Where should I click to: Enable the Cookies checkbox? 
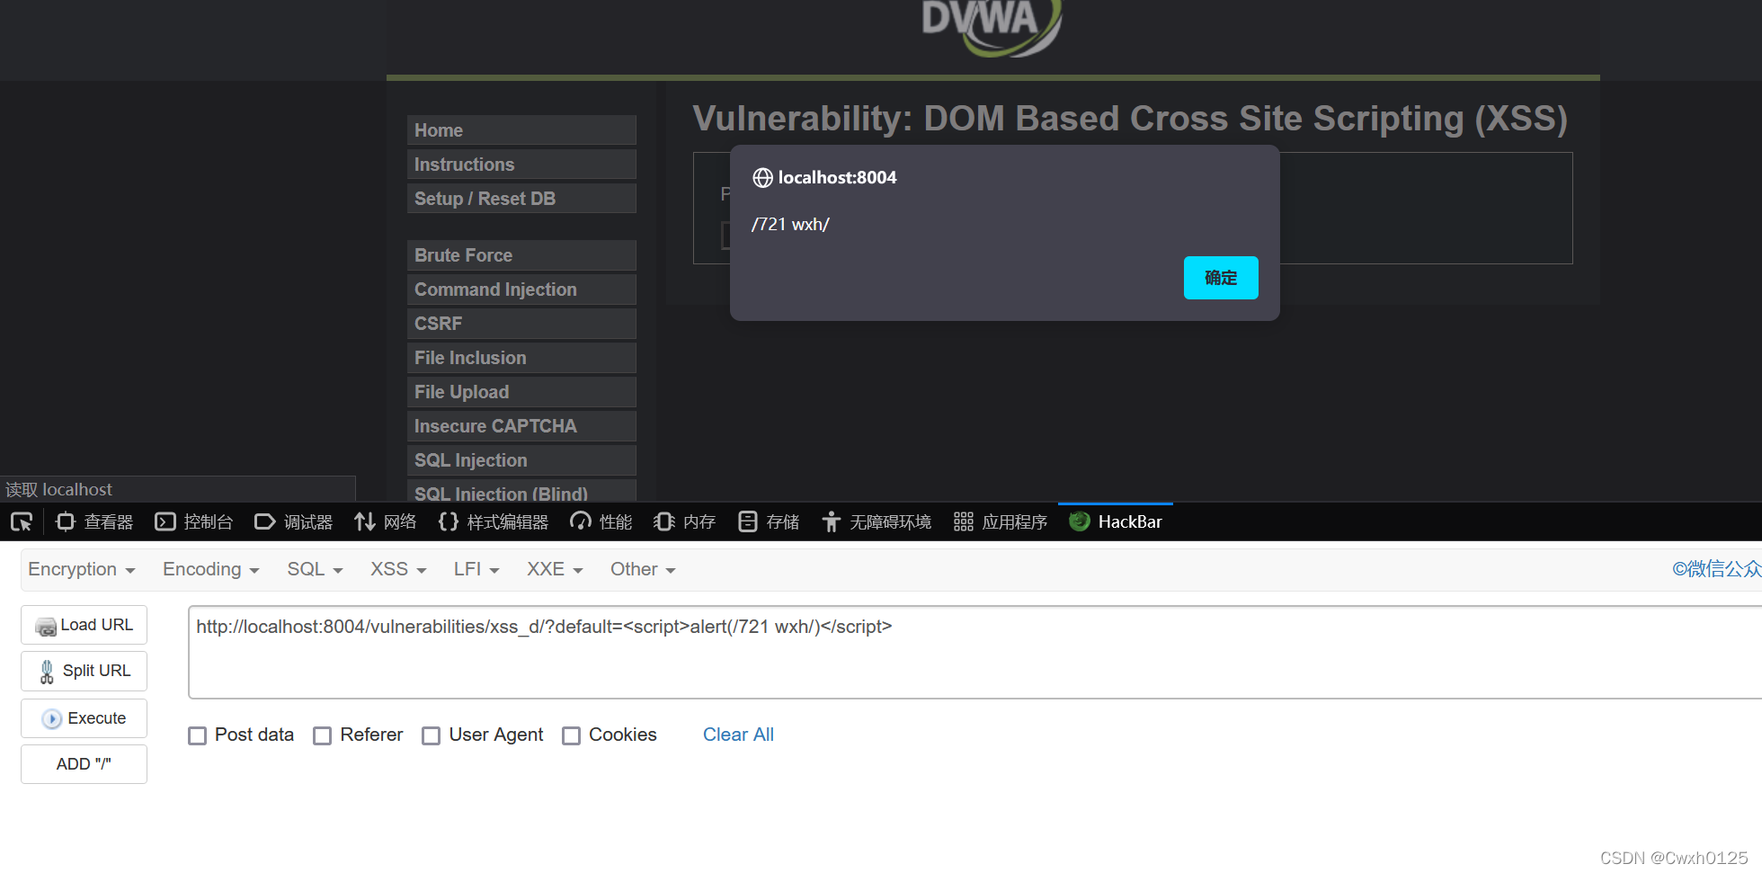[x=571, y=735]
